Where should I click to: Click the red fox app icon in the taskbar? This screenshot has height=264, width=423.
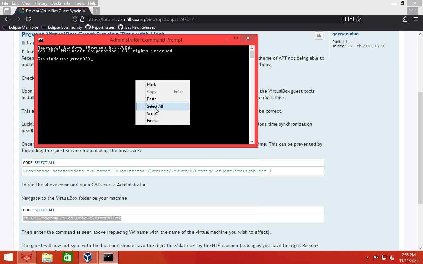tap(27, 257)
